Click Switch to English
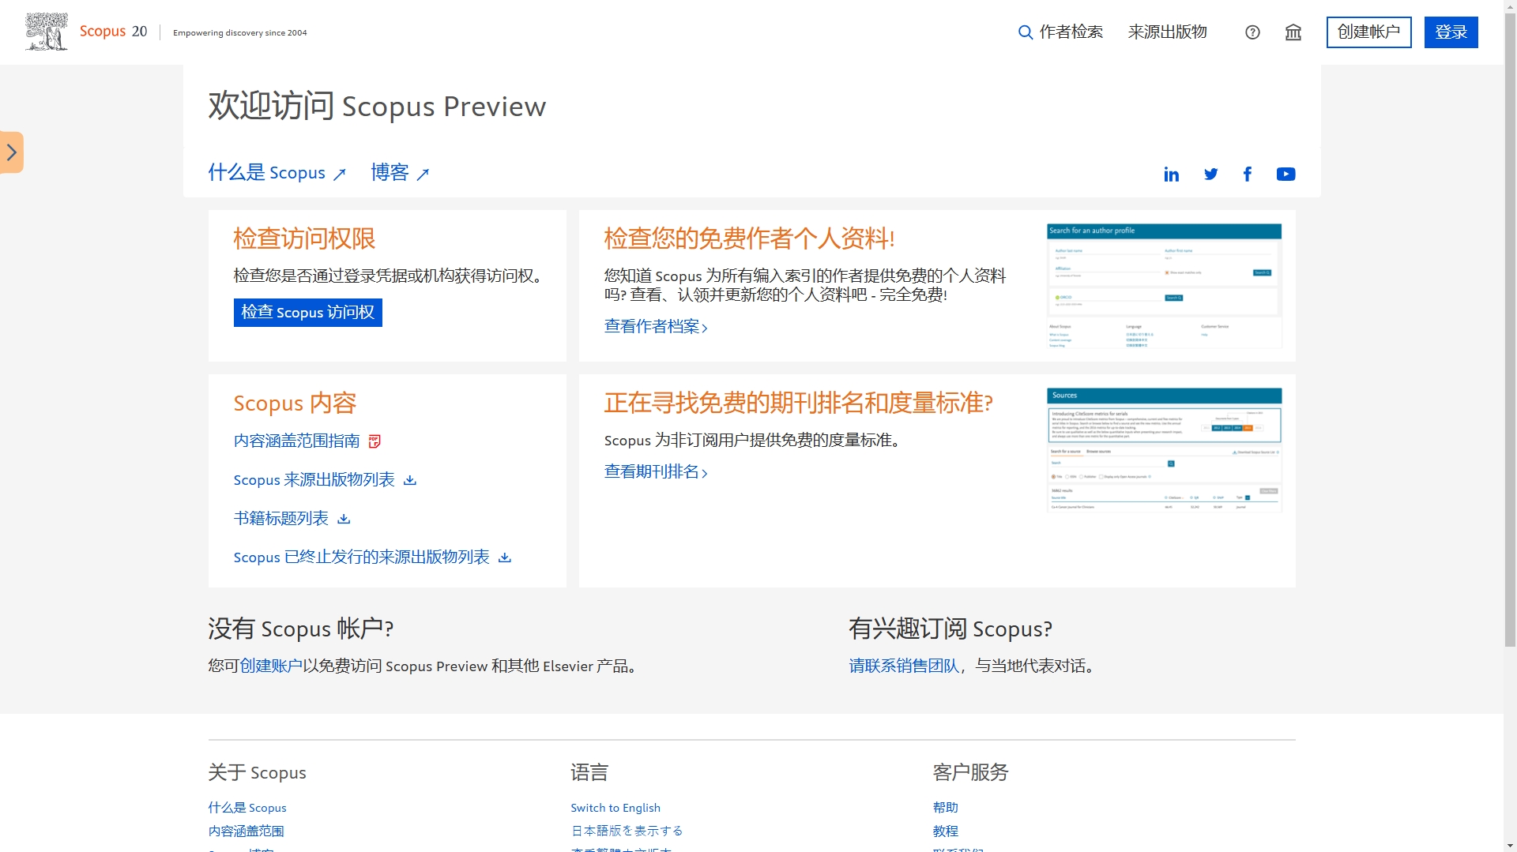The width and height of the screenshot is (1517, 852). 615,808
